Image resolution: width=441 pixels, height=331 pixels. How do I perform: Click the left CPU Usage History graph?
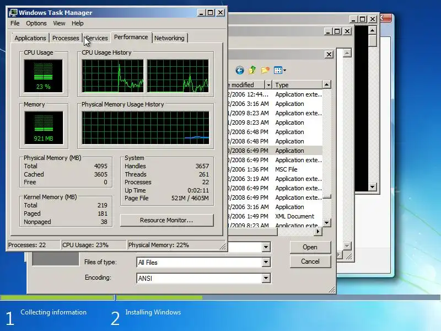point(112,76)
